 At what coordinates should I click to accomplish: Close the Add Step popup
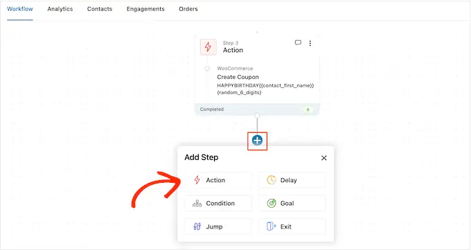tap(324, 158)
